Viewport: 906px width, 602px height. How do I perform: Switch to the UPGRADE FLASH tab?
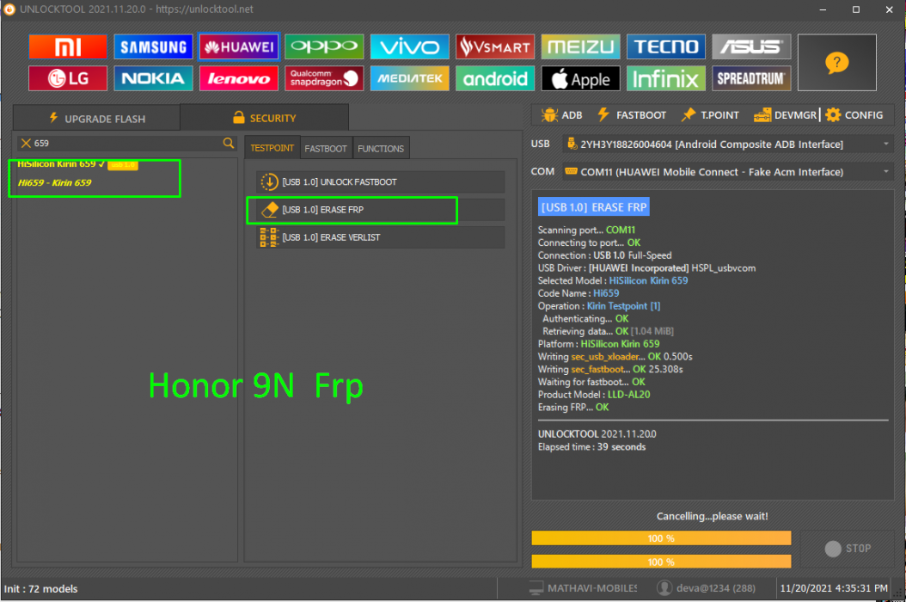click(x=96, y=118)
